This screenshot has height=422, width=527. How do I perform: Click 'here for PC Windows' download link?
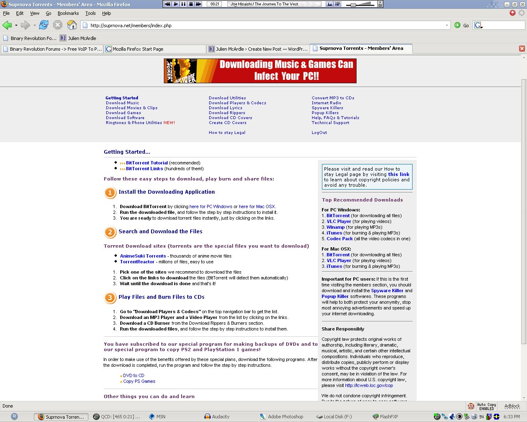coord(211,206)
